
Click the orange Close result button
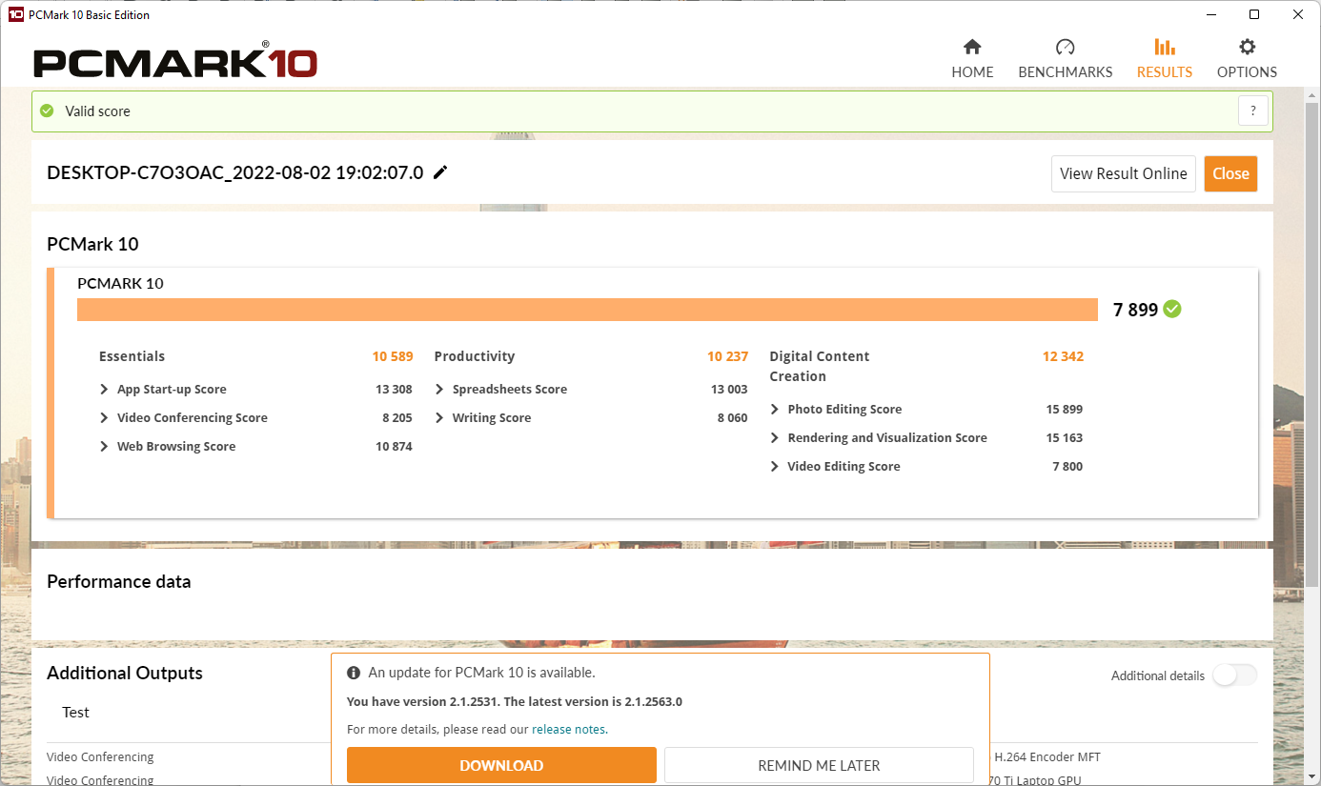pos(1230,173)
